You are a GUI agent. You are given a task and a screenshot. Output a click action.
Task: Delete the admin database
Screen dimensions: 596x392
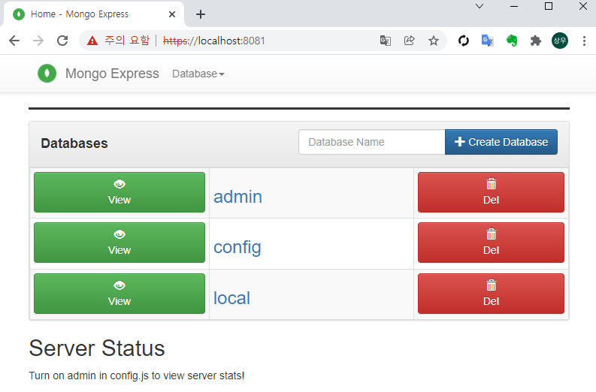(x=491, y=192)
